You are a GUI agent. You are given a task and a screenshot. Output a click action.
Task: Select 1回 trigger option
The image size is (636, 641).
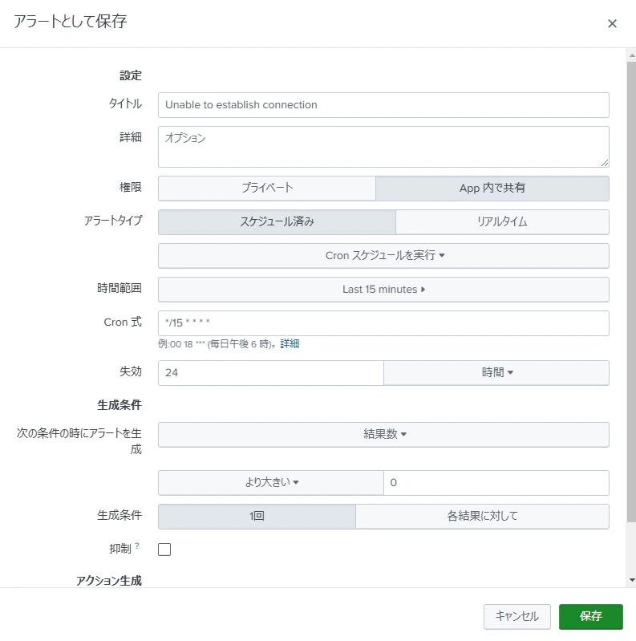[257, 517]
